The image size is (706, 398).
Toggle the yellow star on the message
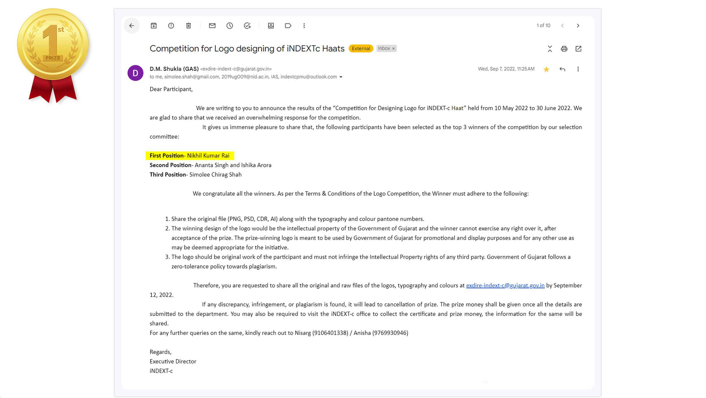coord(546,69)
